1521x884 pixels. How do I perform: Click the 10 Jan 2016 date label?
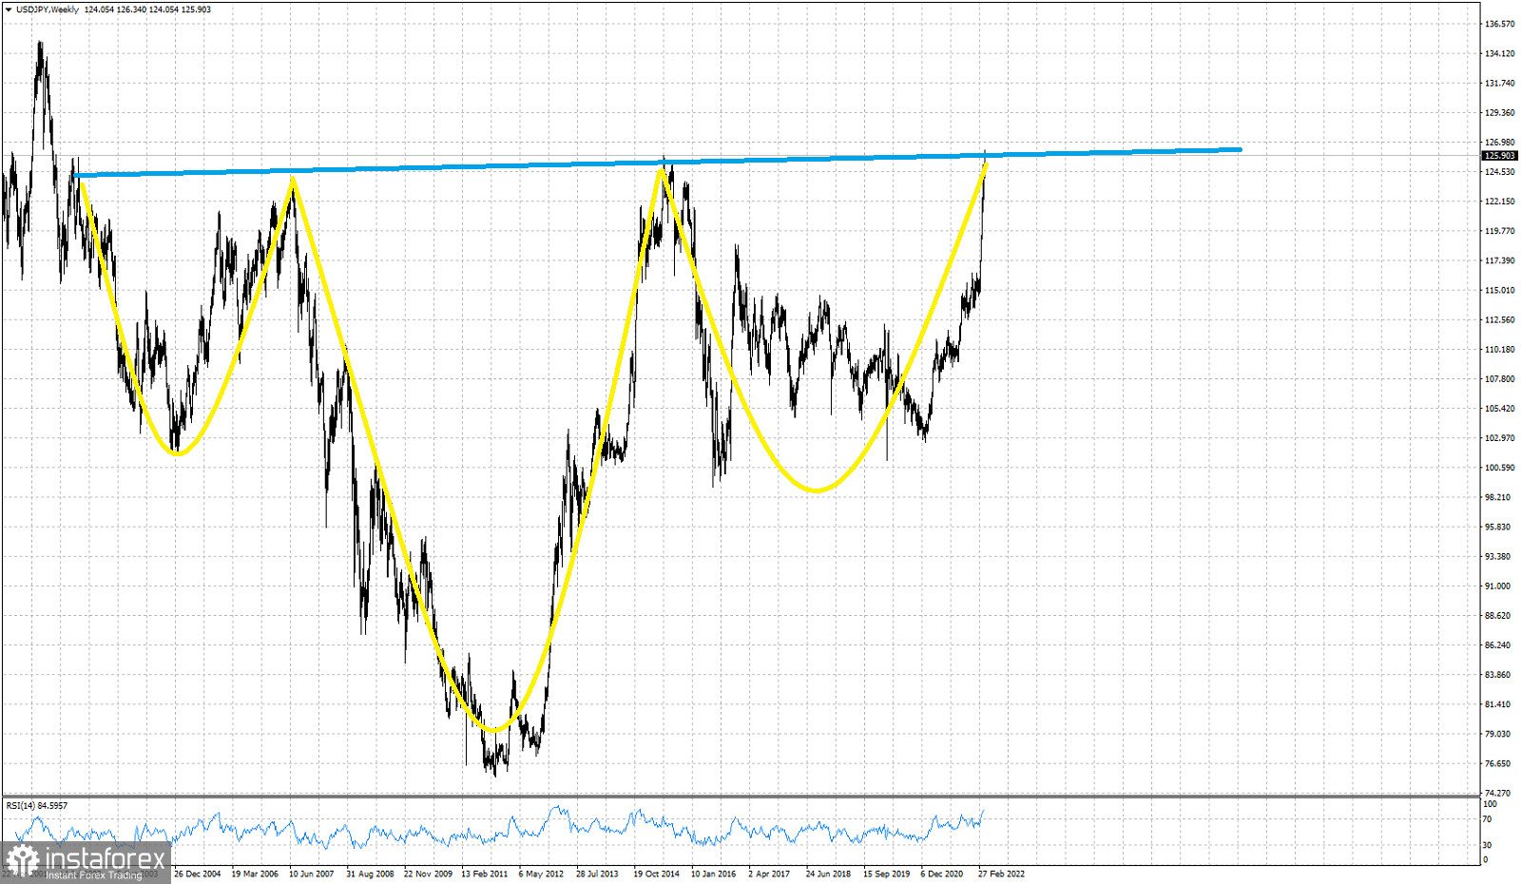[x=713, y=874]
